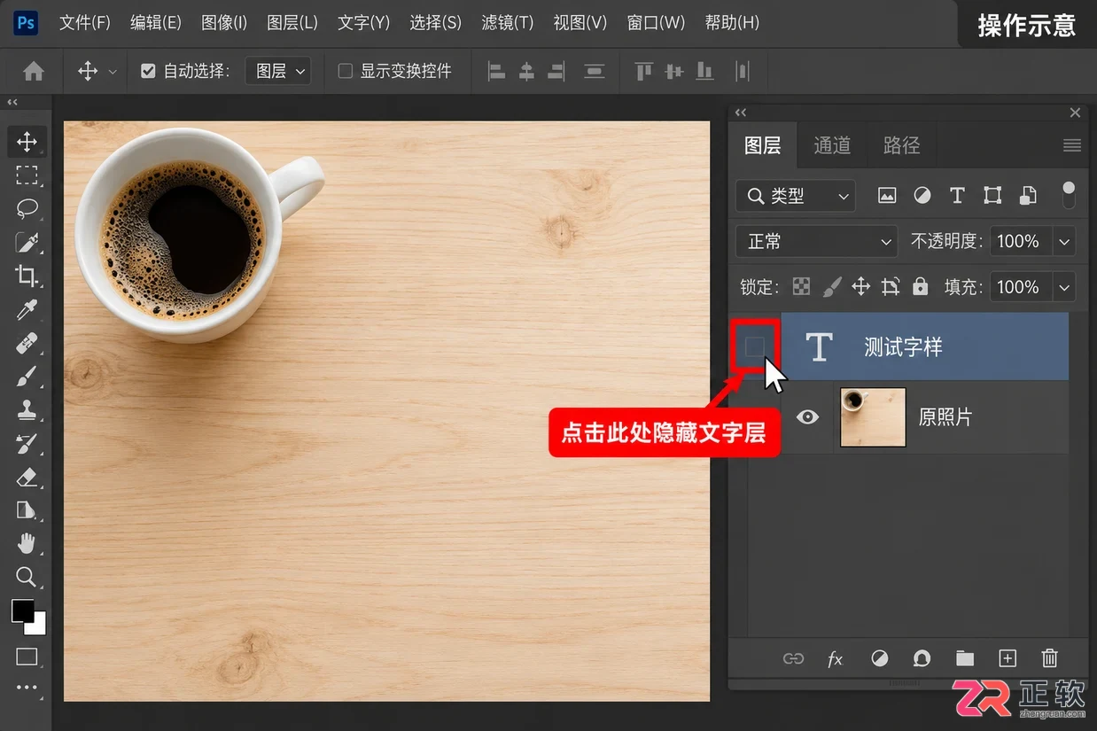The width and height of the screenshot is (1097, 731).
Task: Hide the 原照片 layer via eye icon
Action: coord(807,416)
